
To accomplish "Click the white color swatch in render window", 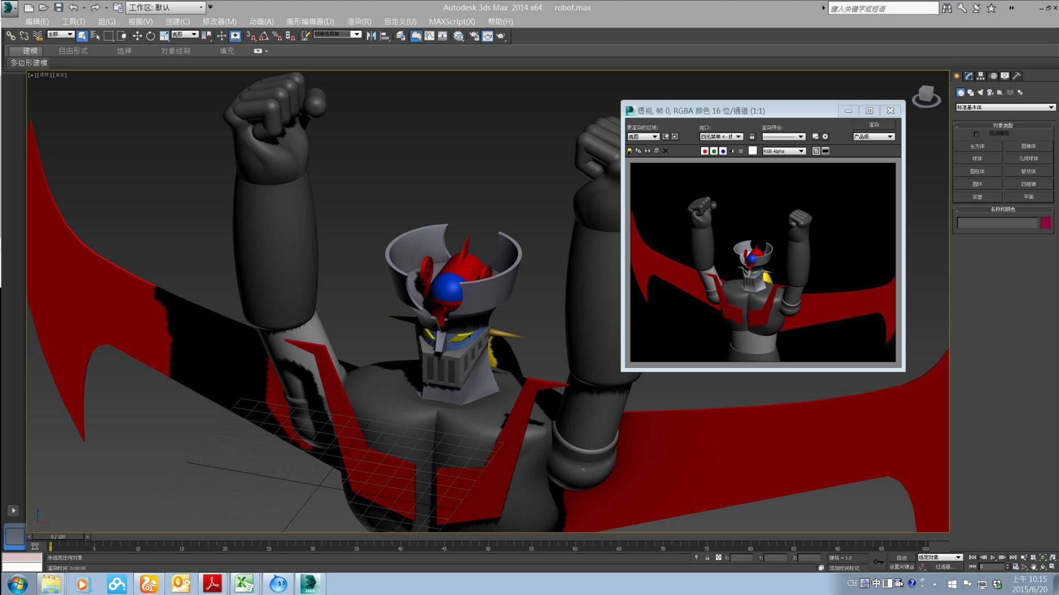I will [753, 150].
